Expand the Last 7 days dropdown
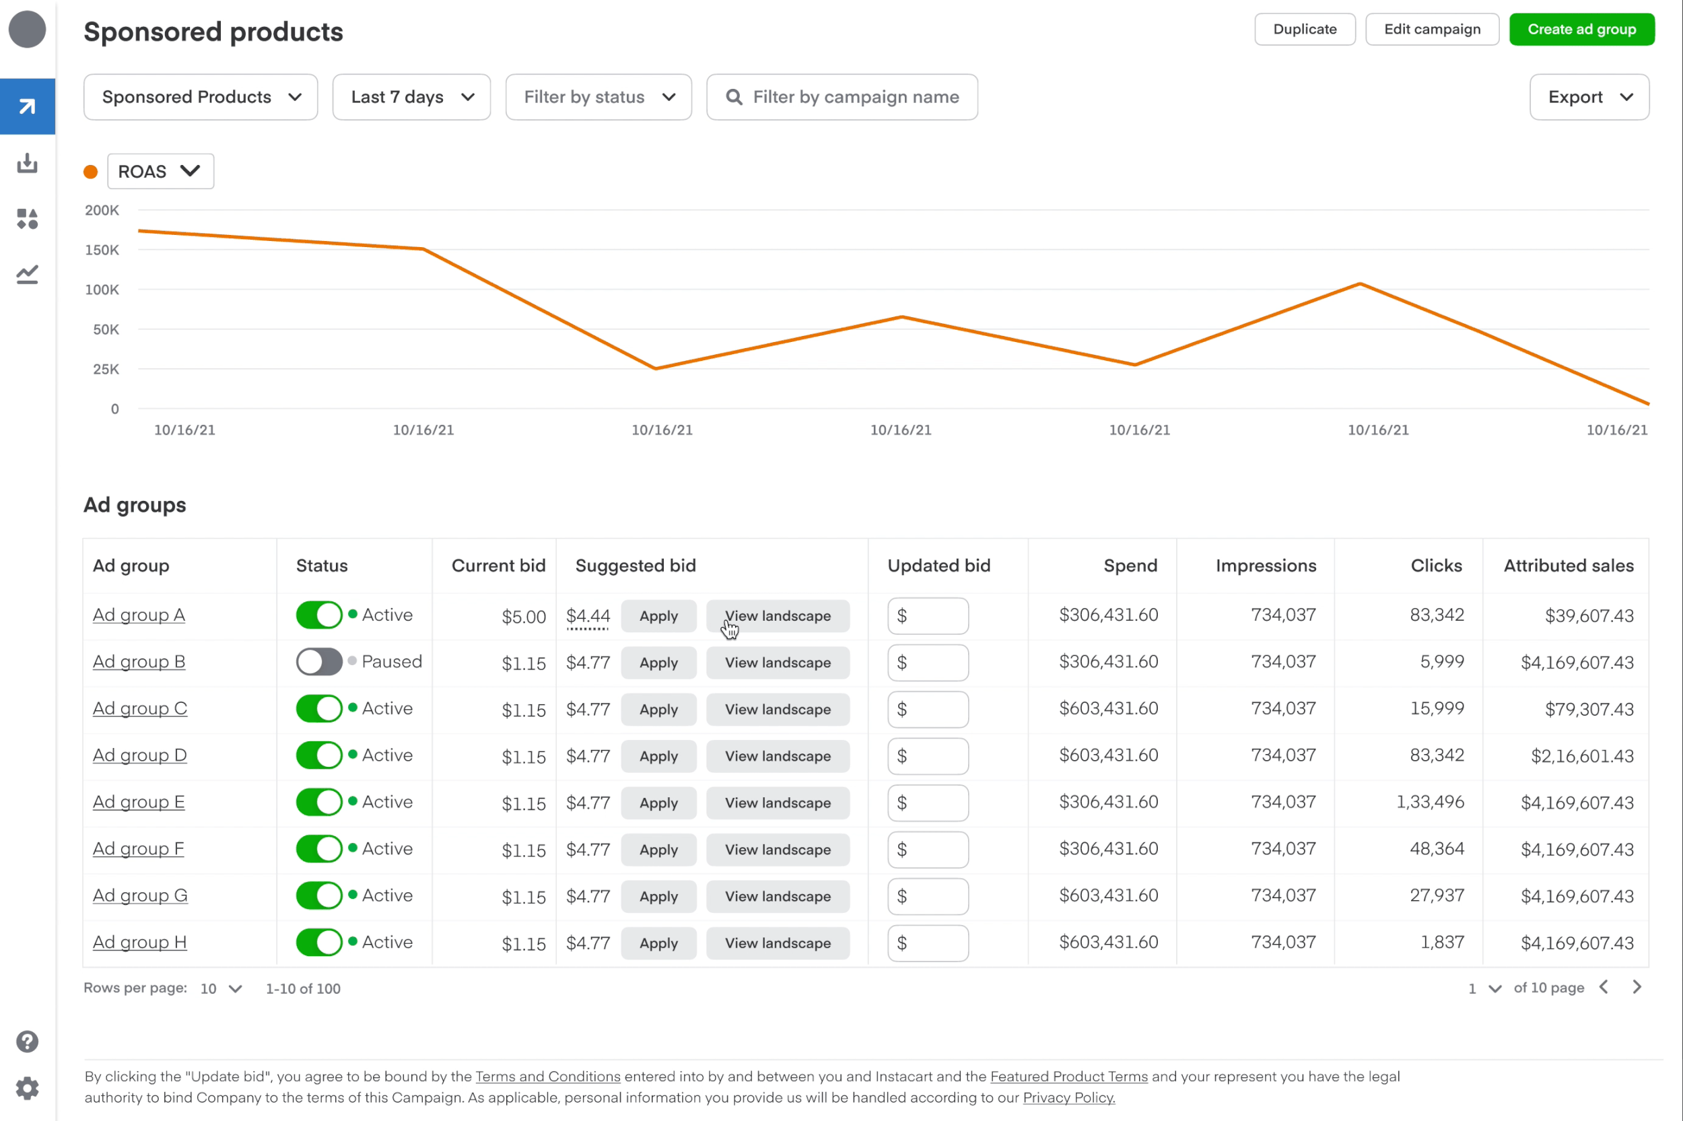Screen dimensions: 1683x1121 click(411, 97)
